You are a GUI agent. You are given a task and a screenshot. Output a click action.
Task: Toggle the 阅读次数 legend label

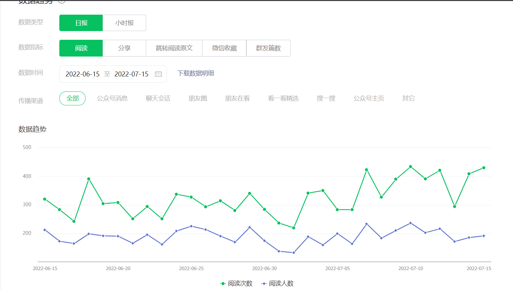[240, 284]
